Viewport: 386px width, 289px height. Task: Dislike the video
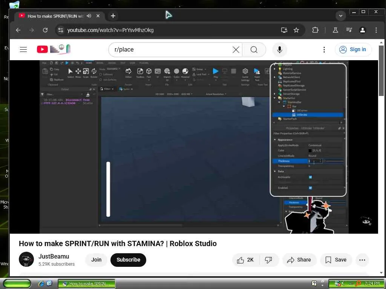pos(268,260)
